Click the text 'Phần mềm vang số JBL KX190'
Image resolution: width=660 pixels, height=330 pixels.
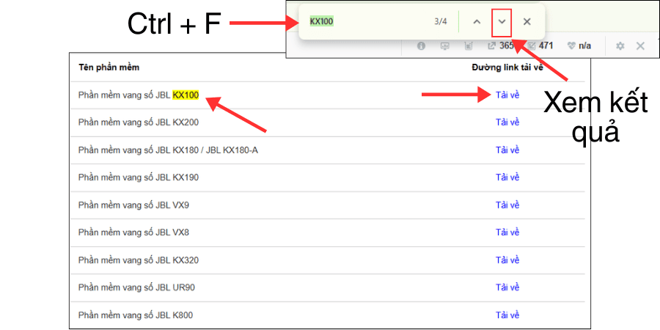139,177
